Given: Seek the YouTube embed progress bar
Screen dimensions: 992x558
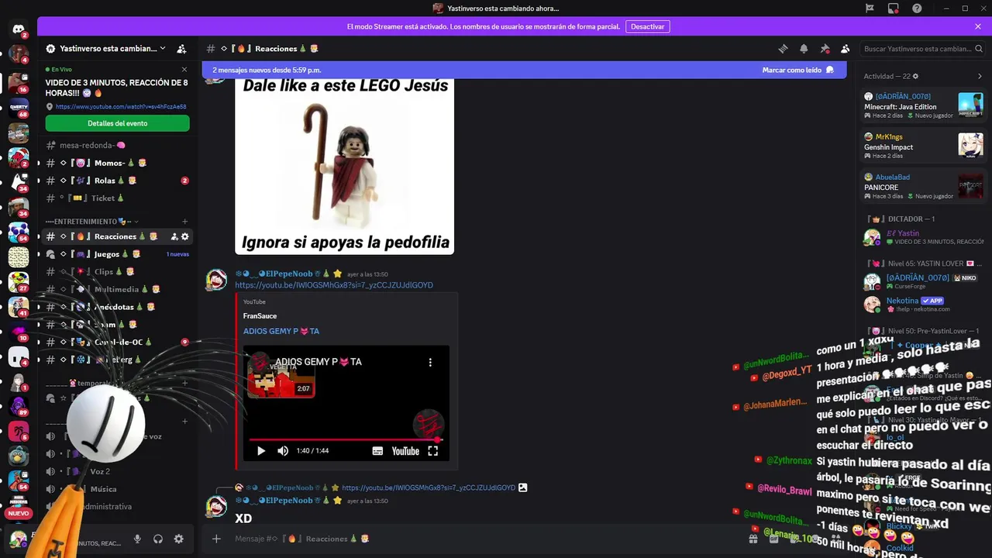Looking at the screenshot, I should [346, 439].
